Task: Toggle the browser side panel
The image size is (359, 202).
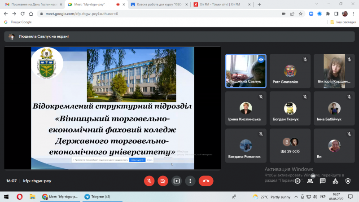Action: pyautogui.click(x=336, y=14)
